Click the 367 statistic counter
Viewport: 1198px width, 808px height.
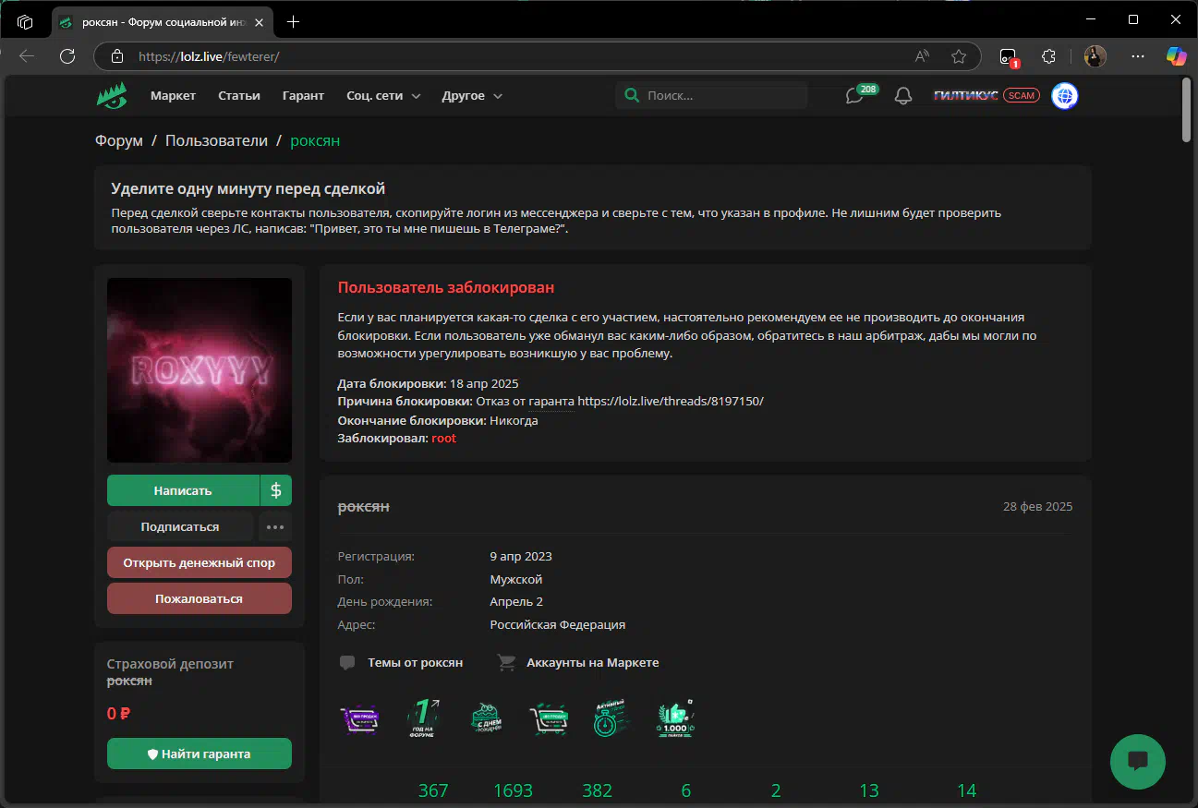[433, 790]
